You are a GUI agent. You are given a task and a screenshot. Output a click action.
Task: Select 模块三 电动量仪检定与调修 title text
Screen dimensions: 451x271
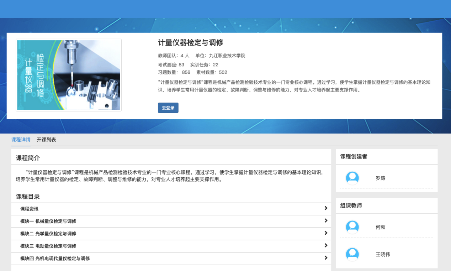pos(48,246)
